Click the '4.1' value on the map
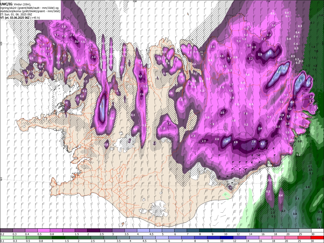The width and height of the screenshot is (324, 243). (262, 144)
